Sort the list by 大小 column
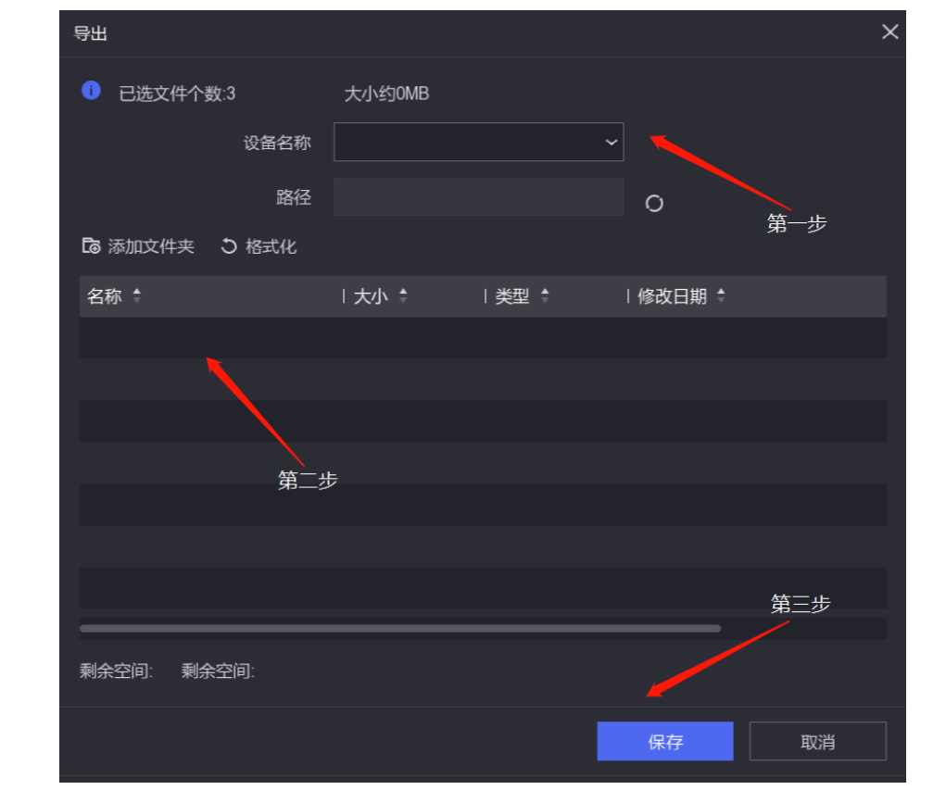 point(370,295)
